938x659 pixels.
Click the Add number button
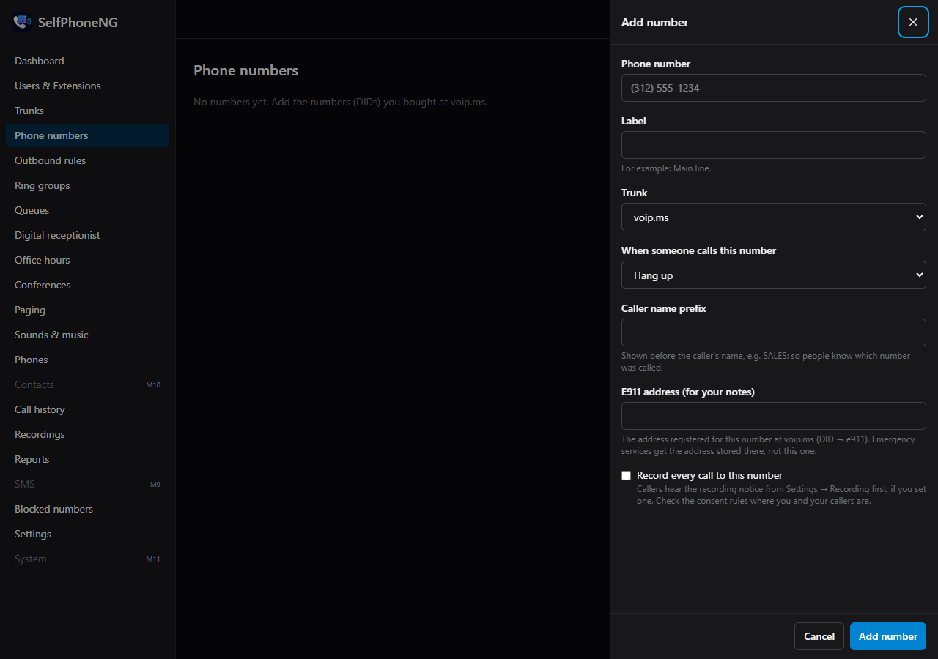[x=888, y=636]
